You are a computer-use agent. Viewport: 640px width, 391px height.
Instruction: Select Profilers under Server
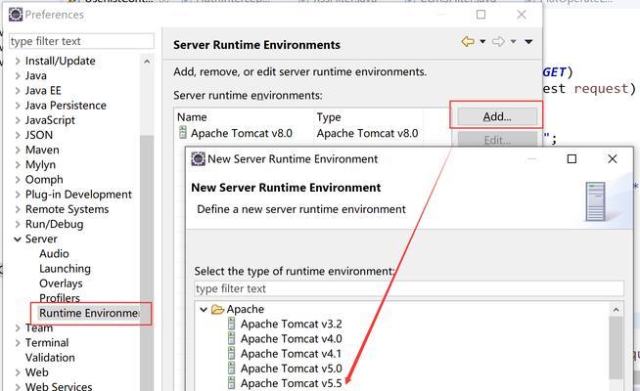(x=59, y=298)
